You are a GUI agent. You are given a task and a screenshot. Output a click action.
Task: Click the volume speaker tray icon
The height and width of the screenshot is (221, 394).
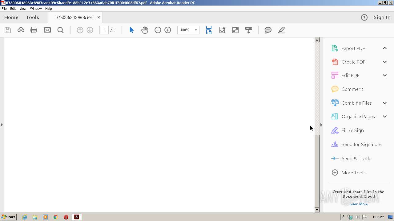357,217
